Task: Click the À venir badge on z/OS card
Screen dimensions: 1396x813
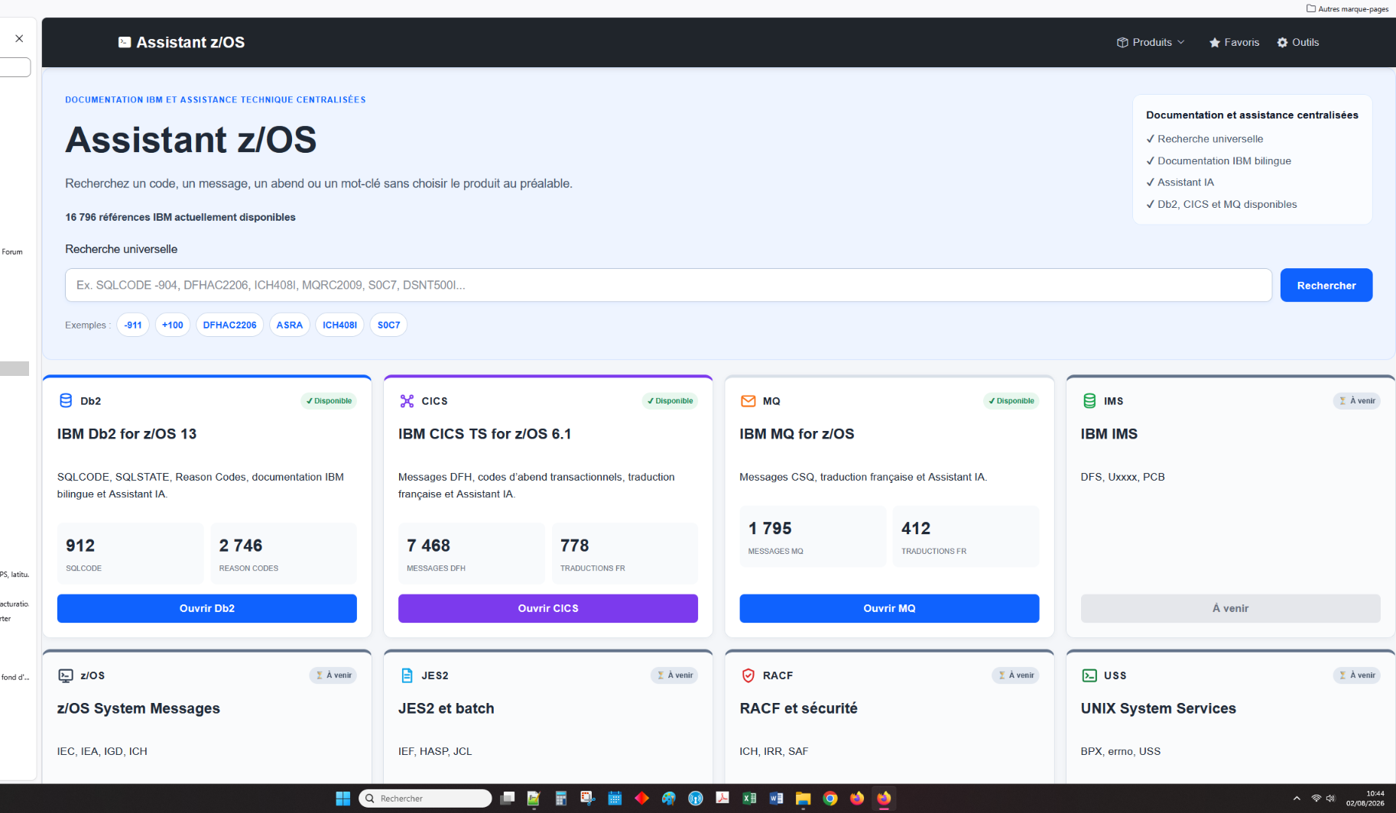Action: coord(333,675)
